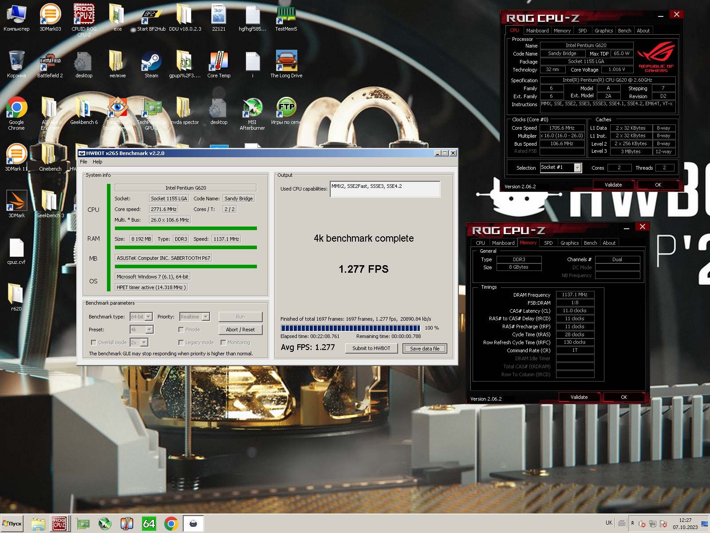Click the Abort / Reset button
Viewport: 710px width, 533px height.
(x=240, y=330)
